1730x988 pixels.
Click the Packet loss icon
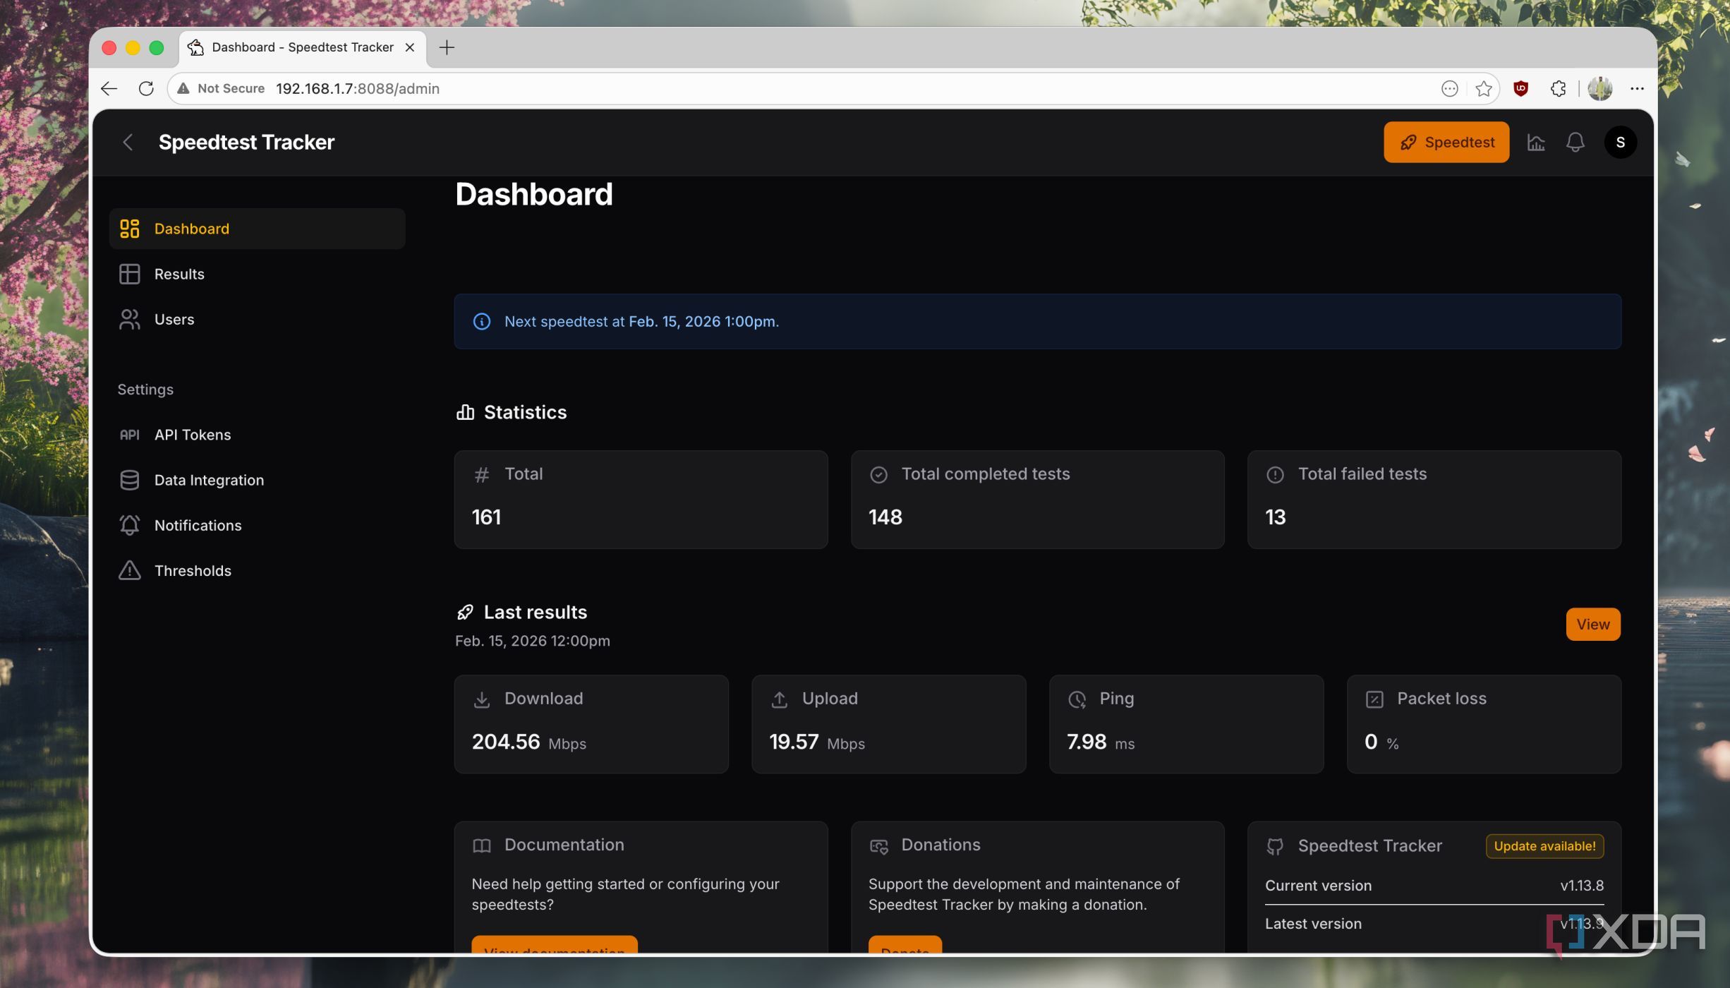pos(1374,699)
